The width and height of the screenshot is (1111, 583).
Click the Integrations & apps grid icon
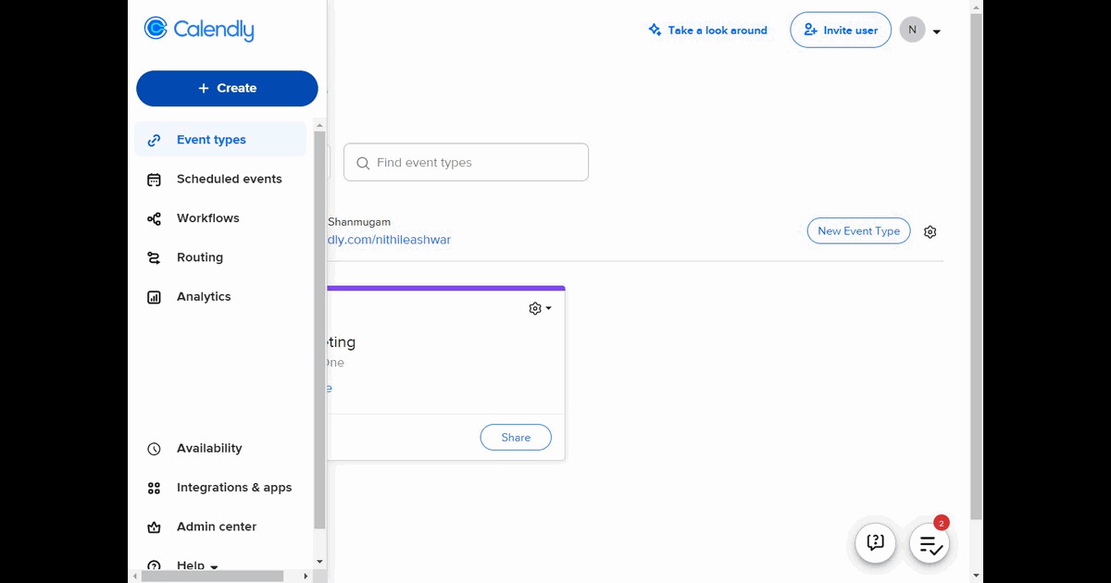(x=155, y=488)
